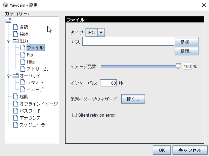Close the Yawcam settings window
The width and height of the screenshot is (209, 156).
click(204, 5)
